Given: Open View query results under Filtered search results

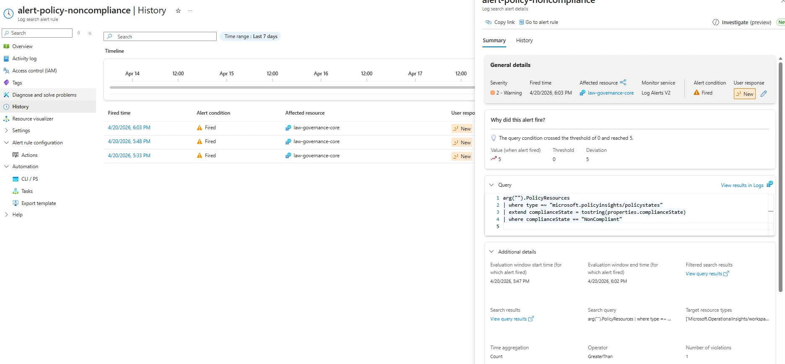Looking at the screenshot, I should (707, 274).
